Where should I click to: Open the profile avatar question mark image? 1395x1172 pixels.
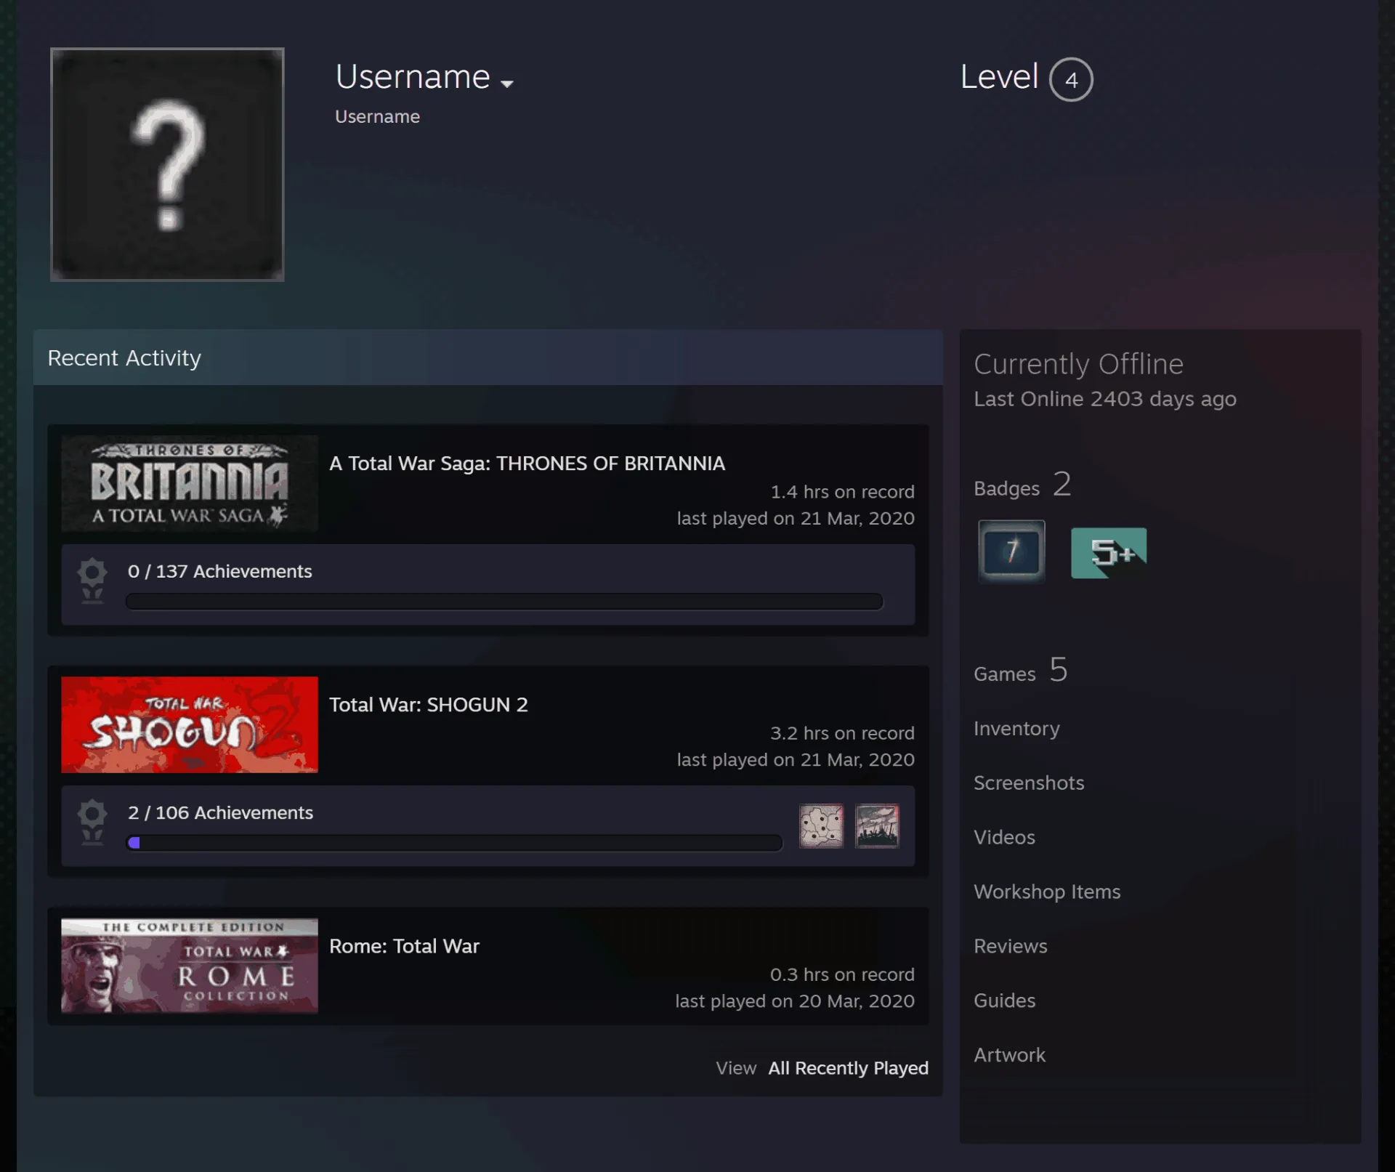pos(167,164)
